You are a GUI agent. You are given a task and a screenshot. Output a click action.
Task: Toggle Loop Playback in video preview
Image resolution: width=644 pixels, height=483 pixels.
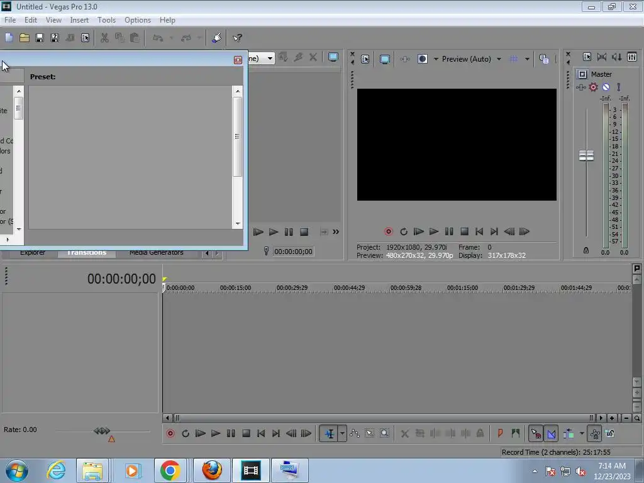click(403, 231)
